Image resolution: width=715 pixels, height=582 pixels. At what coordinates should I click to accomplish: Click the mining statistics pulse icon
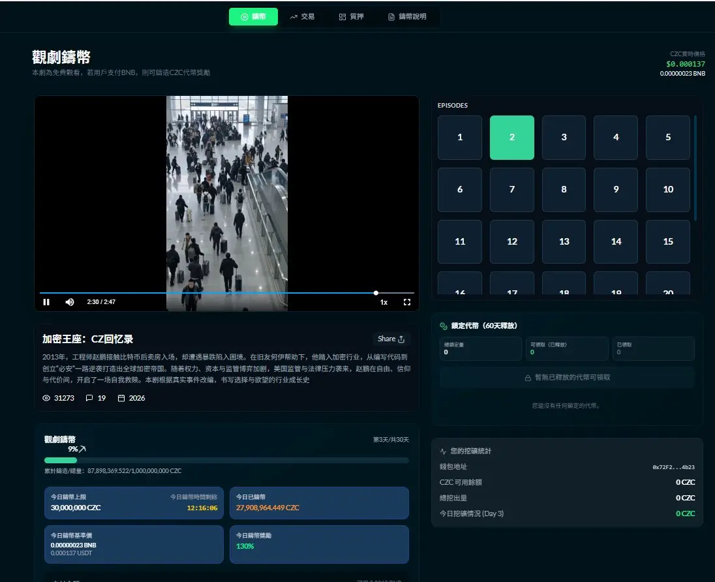443,451
